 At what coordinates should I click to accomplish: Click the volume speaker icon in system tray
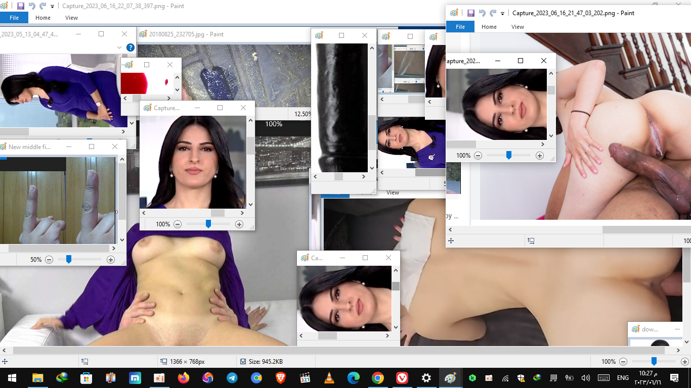click(586, 377)
